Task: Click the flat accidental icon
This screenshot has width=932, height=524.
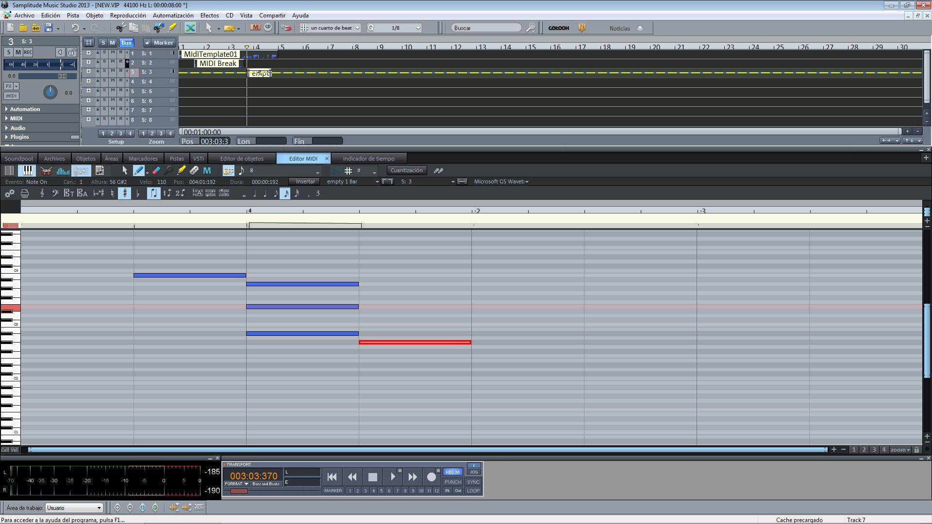Action: click(138, 194)
